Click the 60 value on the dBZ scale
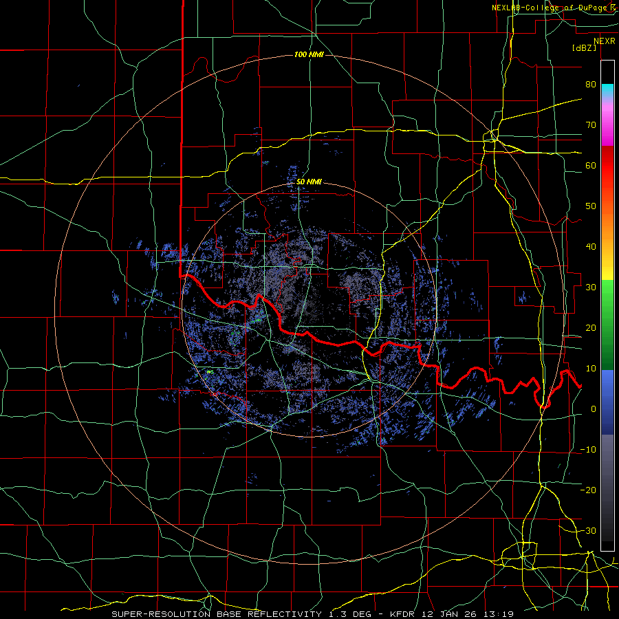The image size is (619, 619). (x=591, y=165)
